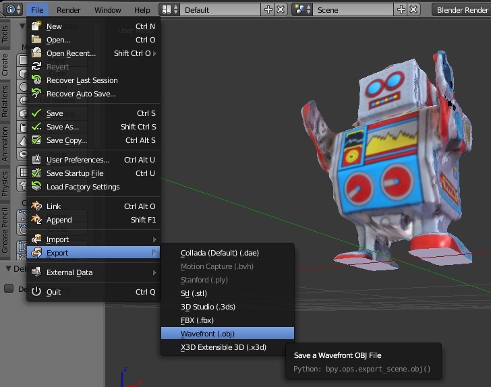This screenshot has height=387, width=491.
Task: Delete the current Scene with X
Action: pos(415,10)
